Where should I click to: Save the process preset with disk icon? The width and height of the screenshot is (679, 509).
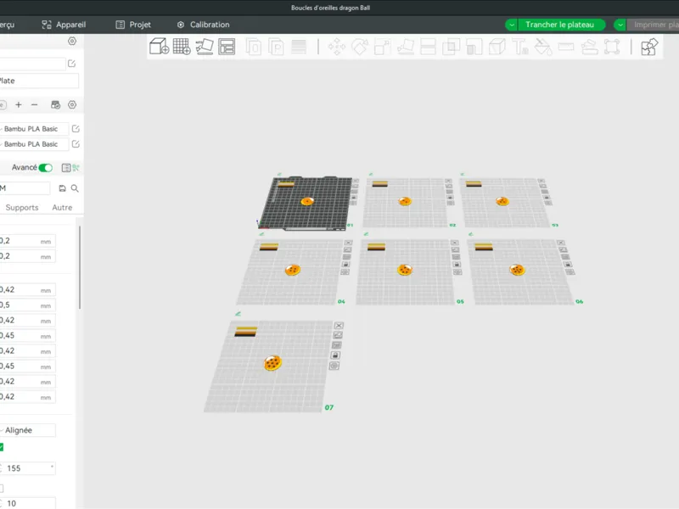coord(62,188)
